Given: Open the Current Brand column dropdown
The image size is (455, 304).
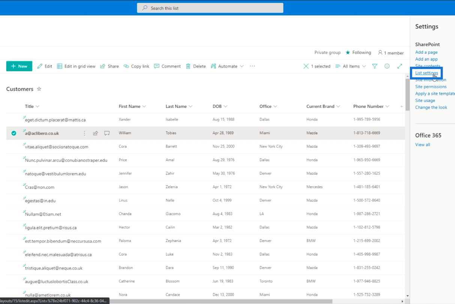Looking at the screenshot, I should click(338, 106).
